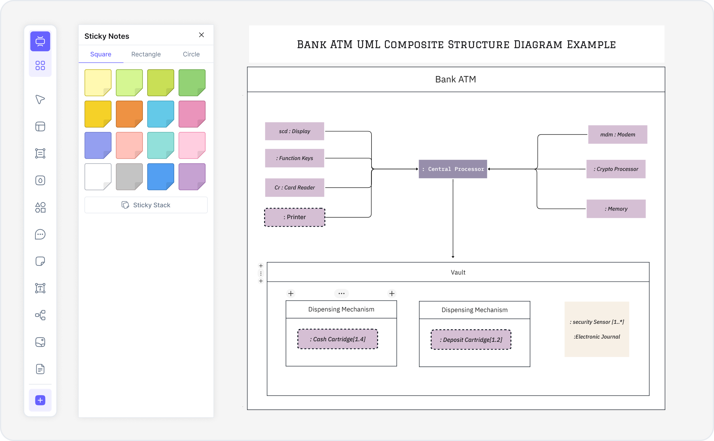Image resolution: width=714 pixels, height=441 pixels.
Task: Select the : Memory block
Action: click(x=616, y=209)
